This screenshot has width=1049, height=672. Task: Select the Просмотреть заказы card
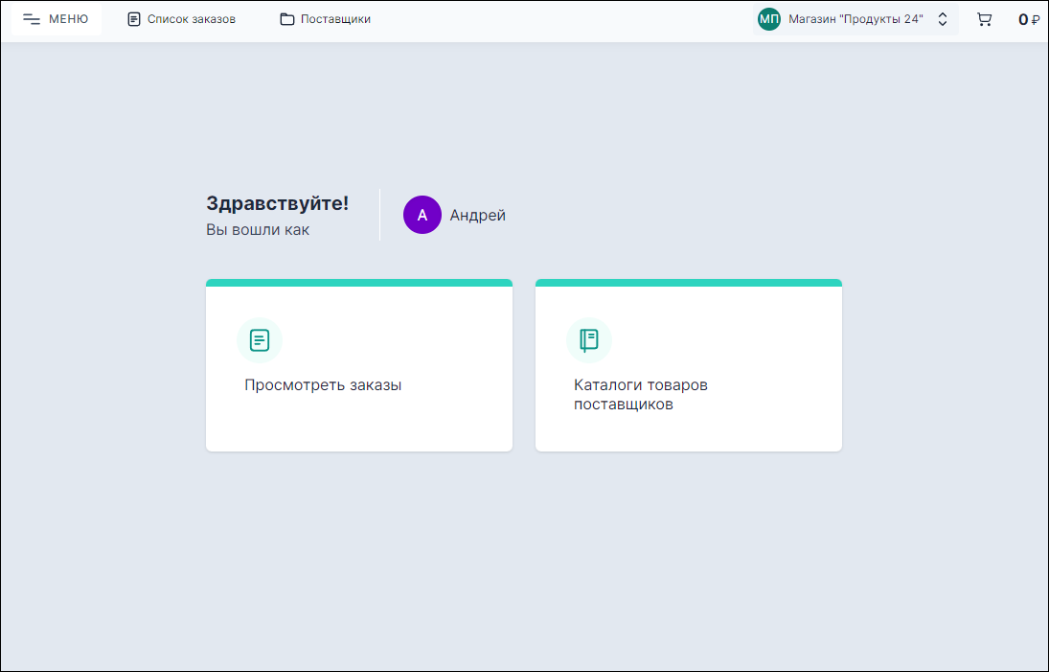pos(358,365)
